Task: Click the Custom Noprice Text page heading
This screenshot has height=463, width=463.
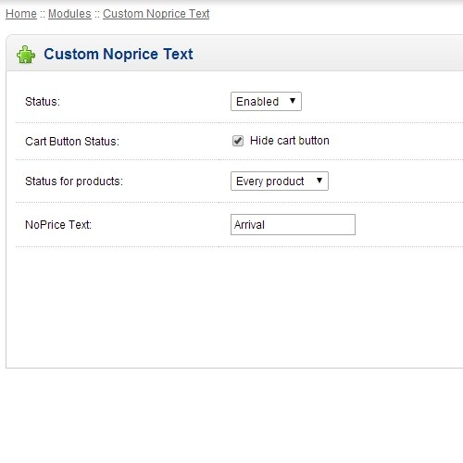Action: pos(119,54)
